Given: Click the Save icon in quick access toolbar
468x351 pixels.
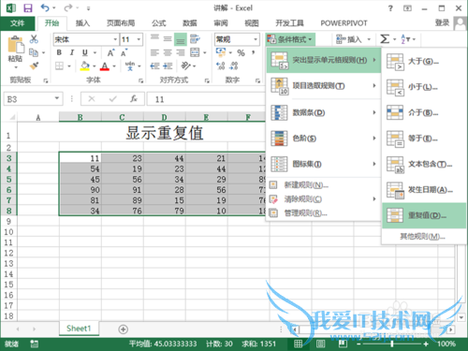Looking at the screenshot, I should (28, 8).
